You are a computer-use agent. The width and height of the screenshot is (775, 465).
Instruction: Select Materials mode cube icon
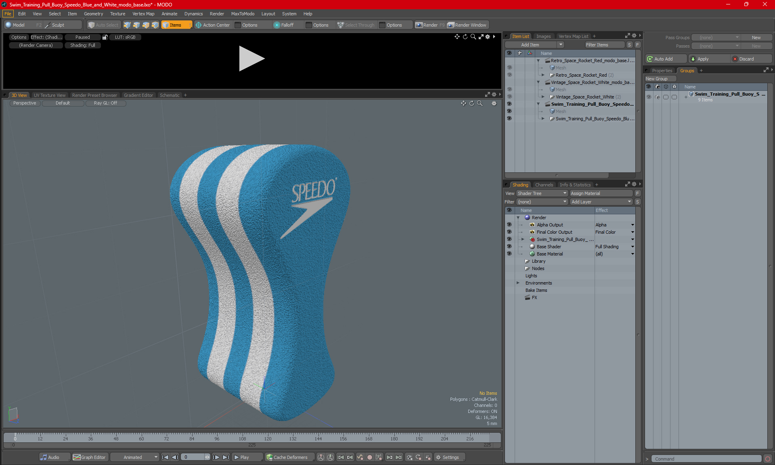(x=155, y=25)
